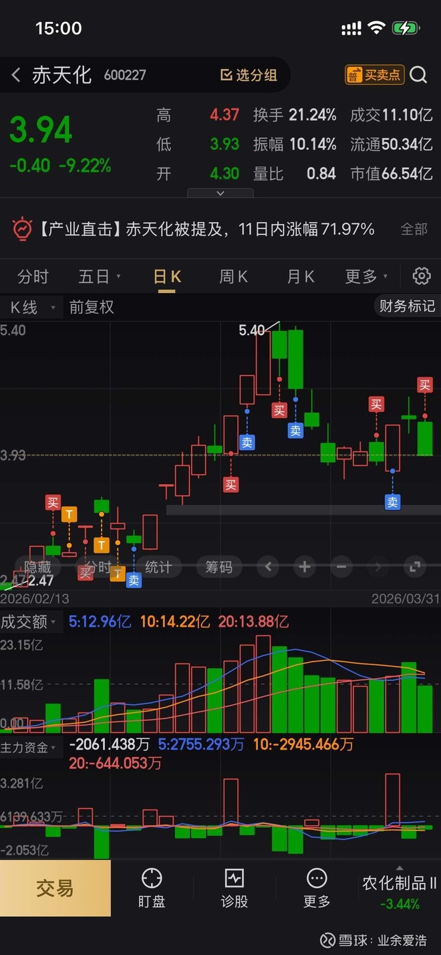Open chart settings gear icon
Viewport: 441px width, 955px height.
click(421, 276)
